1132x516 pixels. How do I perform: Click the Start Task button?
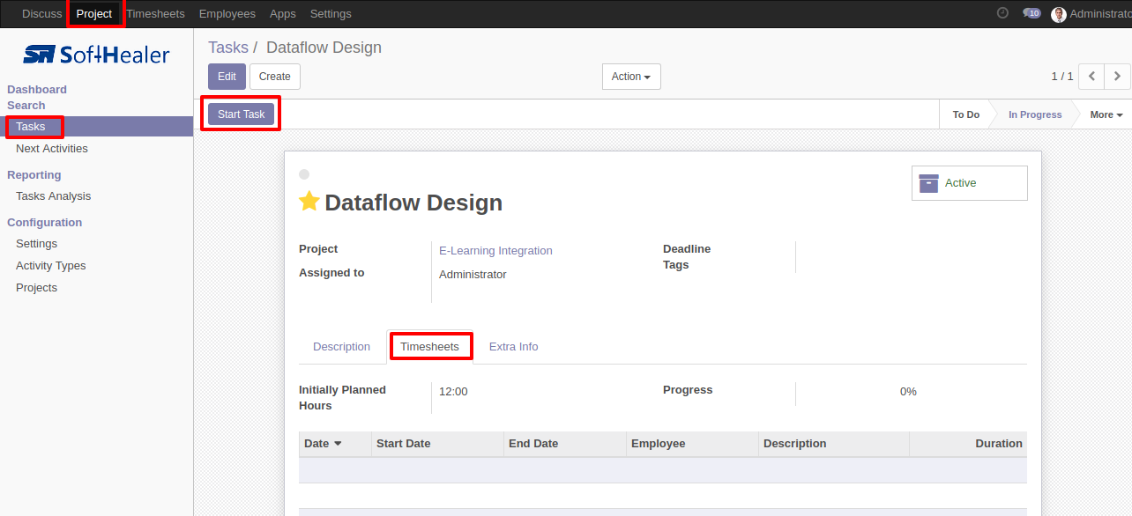coord(242,114)
